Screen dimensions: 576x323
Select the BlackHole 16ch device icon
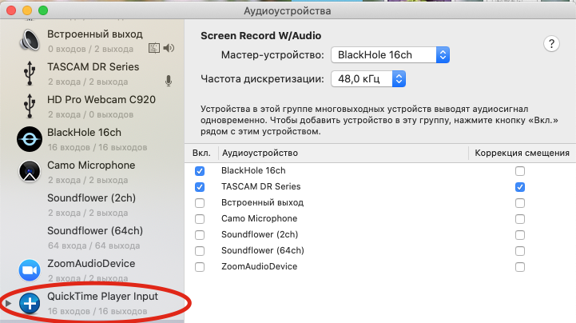coord(30,139)
